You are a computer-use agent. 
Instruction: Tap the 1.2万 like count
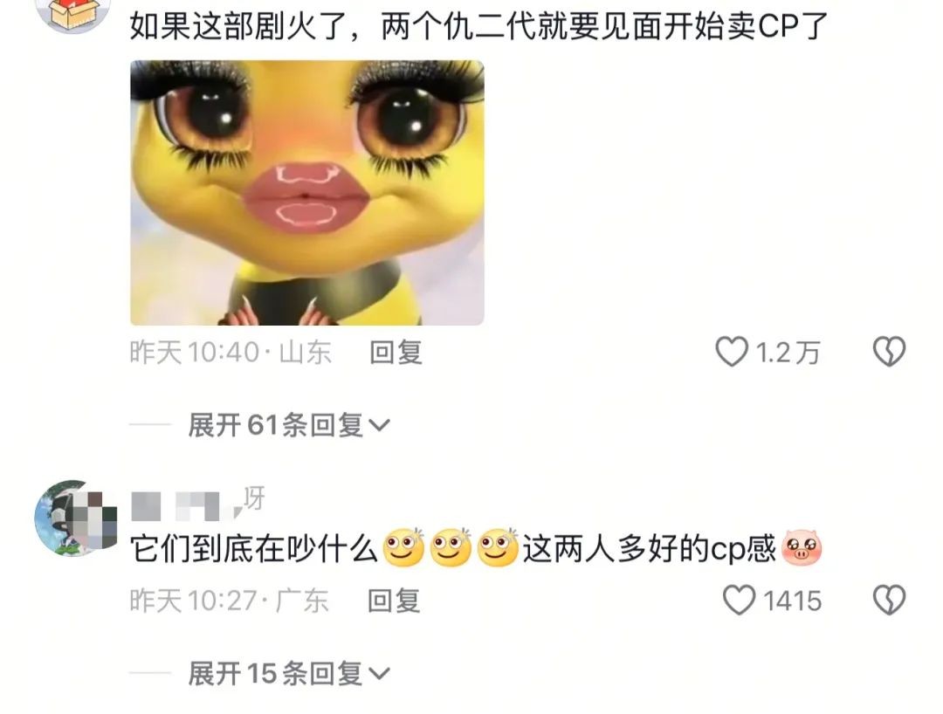(x=788, y=353)
